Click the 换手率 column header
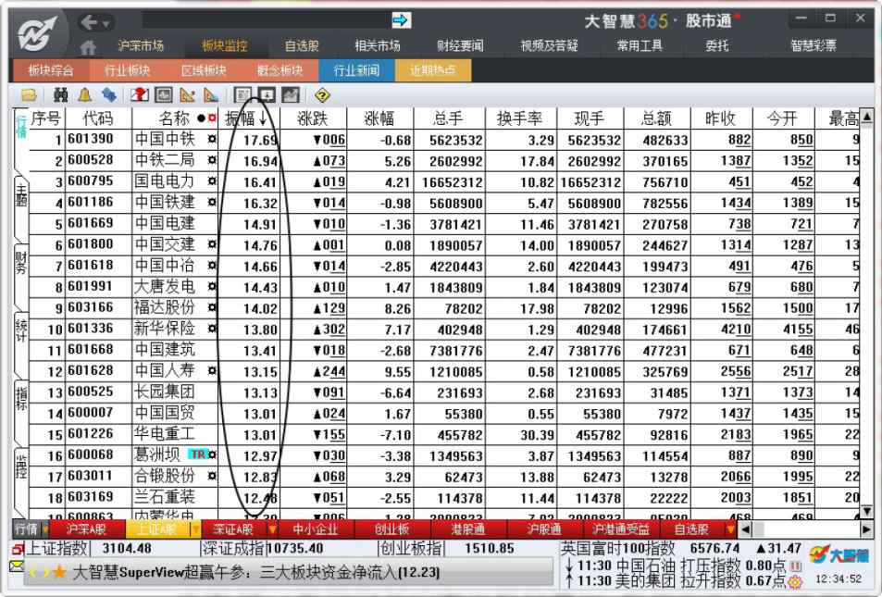882x597 pixels. click(520, 118)
